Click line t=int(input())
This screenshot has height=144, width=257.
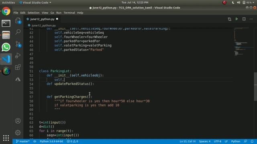point(52,122)
